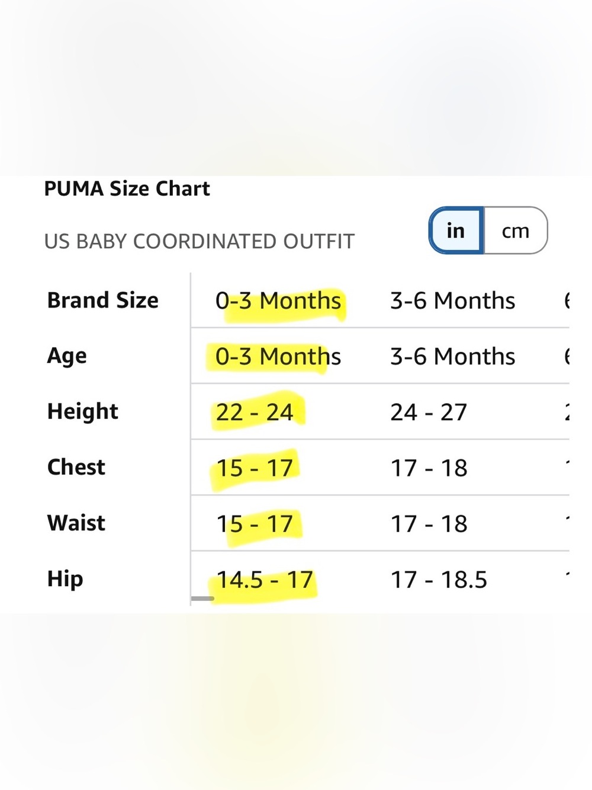
Task: Select the height value 22 - 24
Action: 255,412
